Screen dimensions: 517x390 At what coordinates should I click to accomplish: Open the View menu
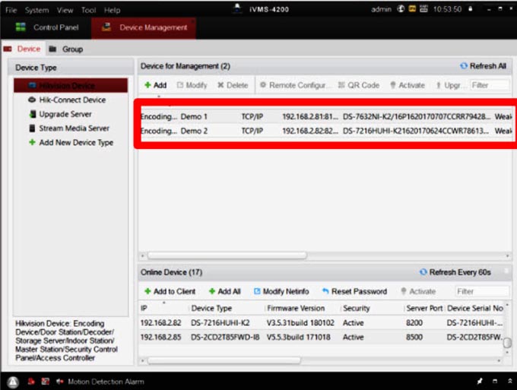pos(65,10)
